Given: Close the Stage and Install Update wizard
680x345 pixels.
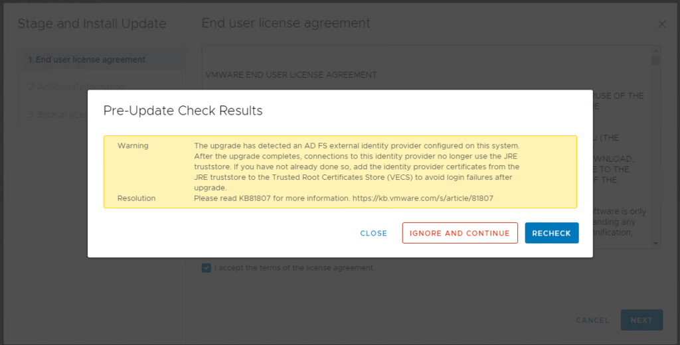Looking at the screenshot, I should click(x=661, y=25).
